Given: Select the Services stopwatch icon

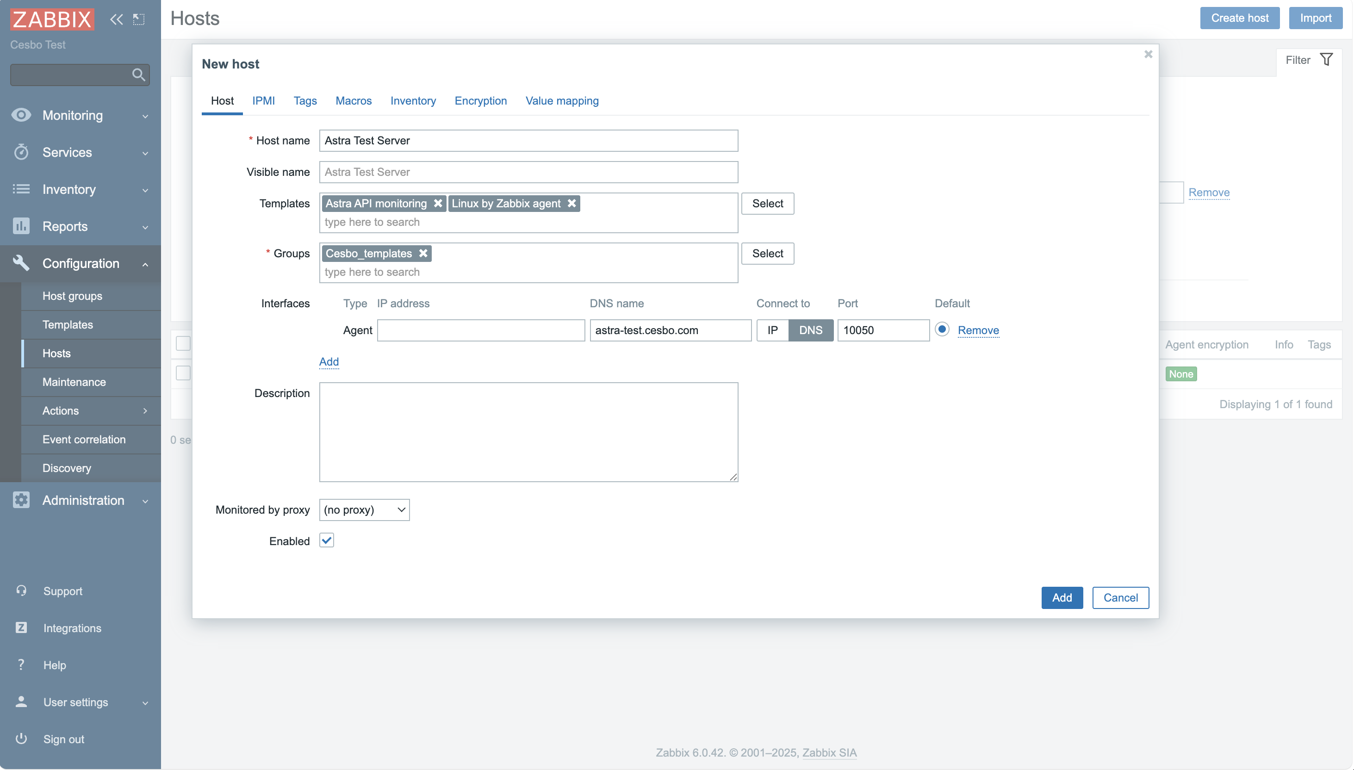Looking at the screenshot, I should [21, 152].
